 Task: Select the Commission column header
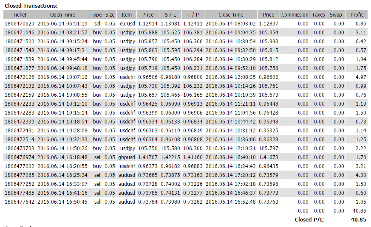click(295, 14)
